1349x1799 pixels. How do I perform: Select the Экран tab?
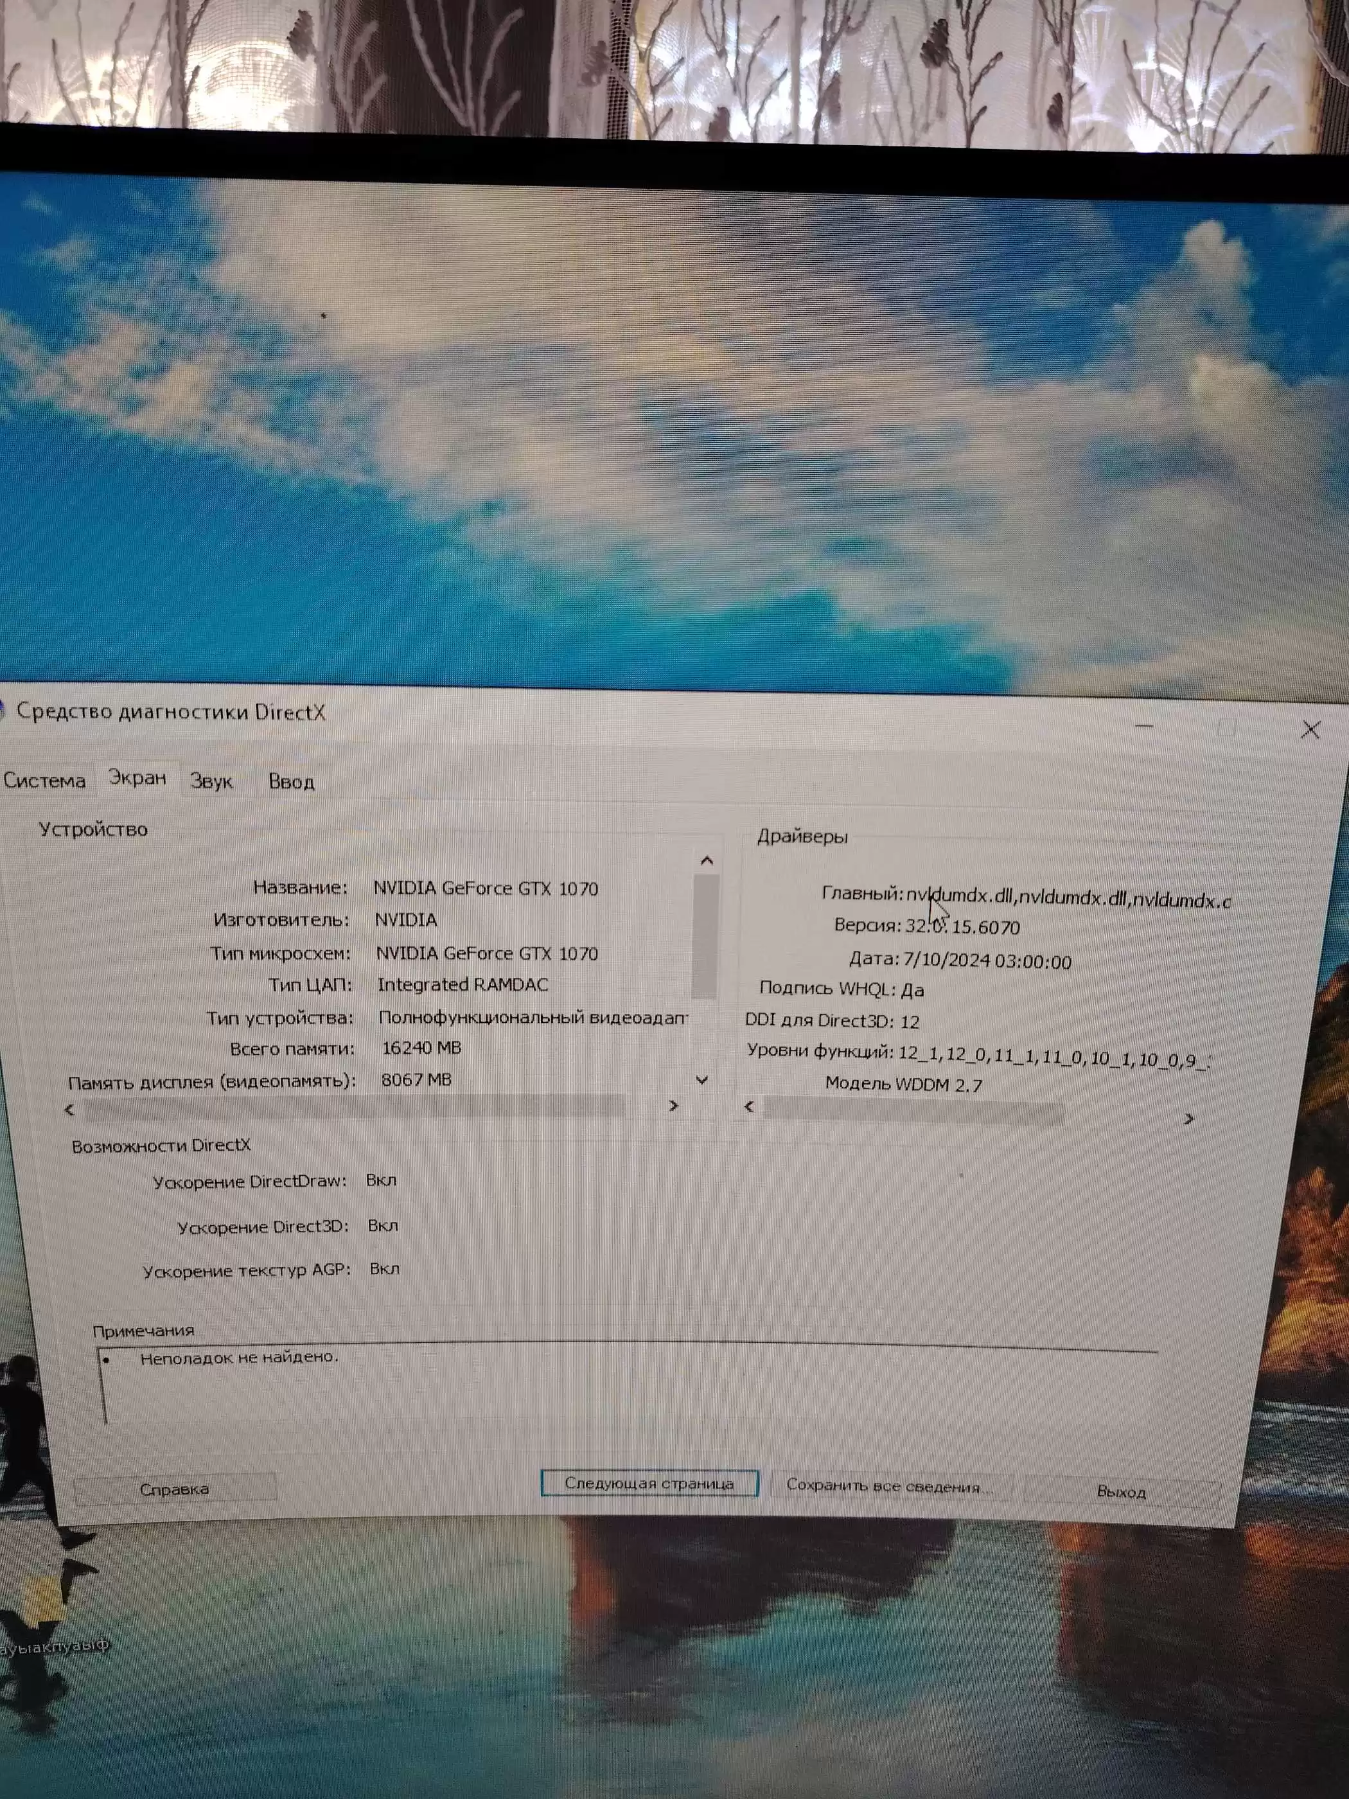point(137,778)
